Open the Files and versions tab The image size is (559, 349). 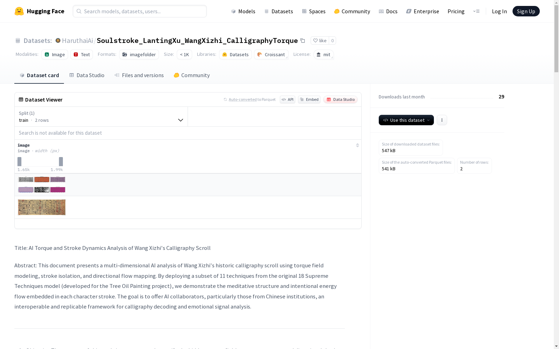pyautogui.click(x=139, y=75)
